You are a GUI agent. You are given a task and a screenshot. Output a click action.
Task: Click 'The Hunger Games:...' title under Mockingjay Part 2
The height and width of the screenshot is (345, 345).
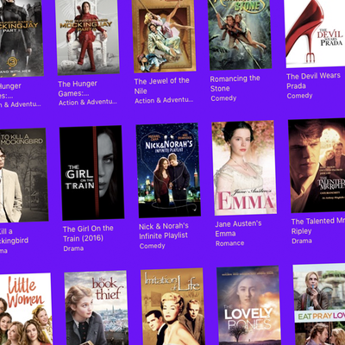point(78,89)
